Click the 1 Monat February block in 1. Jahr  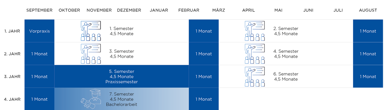coord(204,31)
